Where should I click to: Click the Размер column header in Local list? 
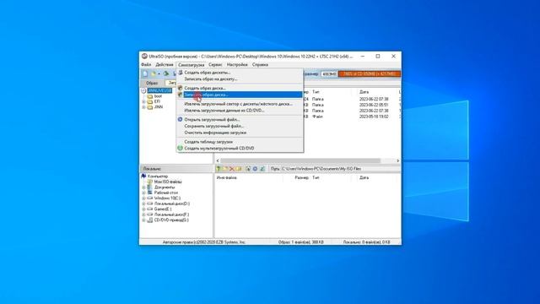(302, 178)
